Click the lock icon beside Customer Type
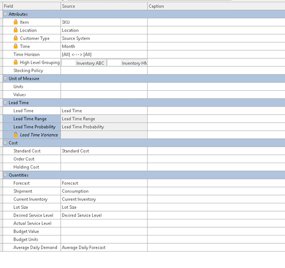The width and height of the screenshot is (285, 268). coord(16,38)
